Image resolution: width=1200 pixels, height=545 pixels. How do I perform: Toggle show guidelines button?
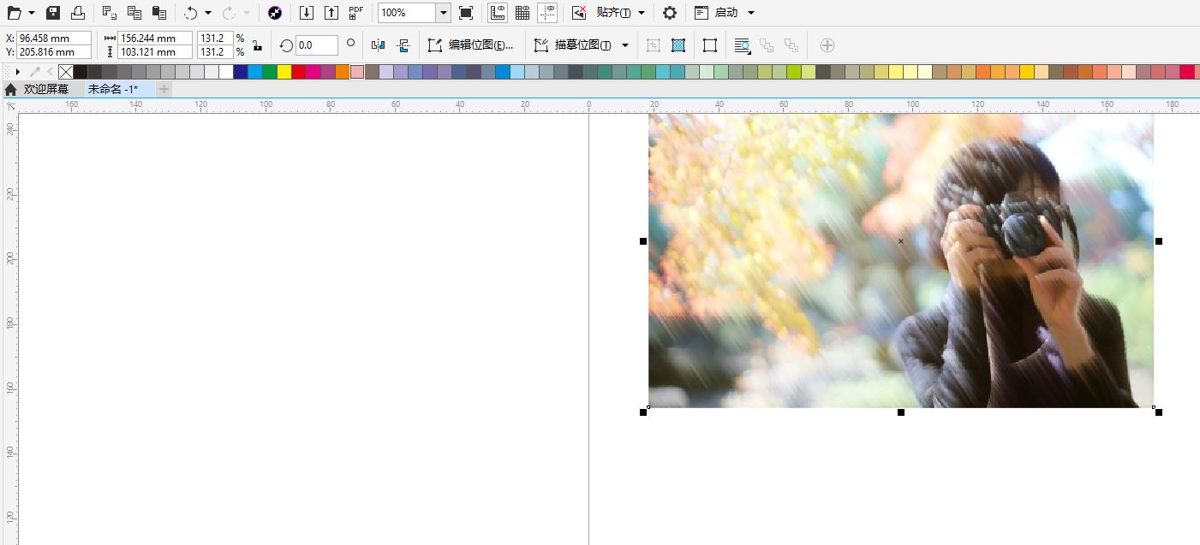point(547,13)
